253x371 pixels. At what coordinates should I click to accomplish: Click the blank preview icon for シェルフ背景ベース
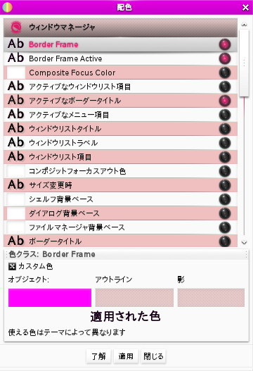pos(16,199)
